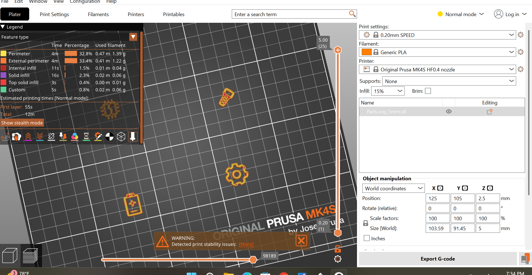Click yellow Perimeter color swatch in legend
This screenshot has height=275, width=532.
click(x=3, y=53)
